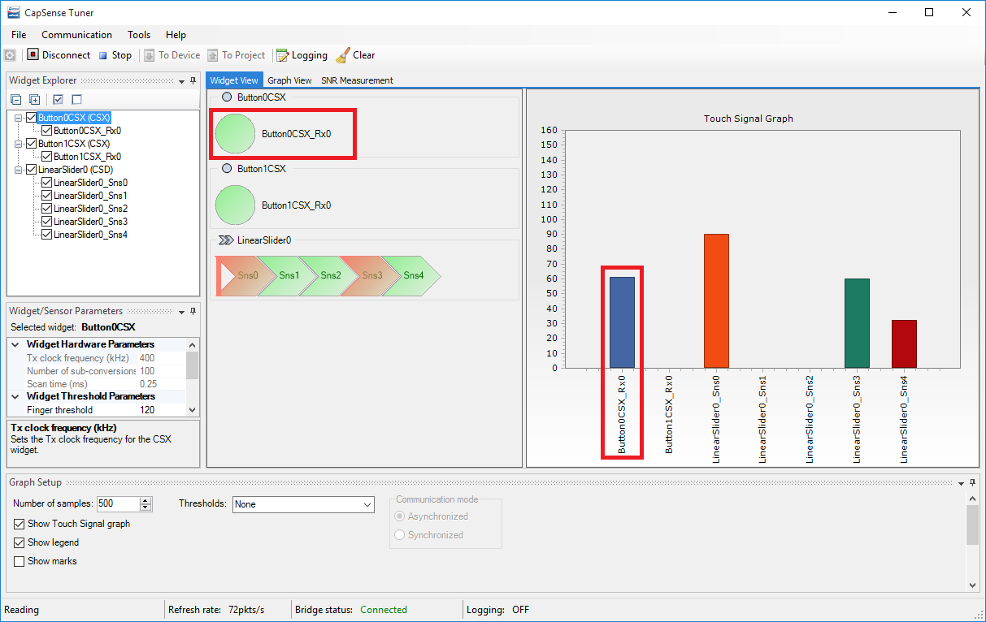Click the down arrow of the parameters list scrollbar

pyautogui.click(x=192, y=410)
